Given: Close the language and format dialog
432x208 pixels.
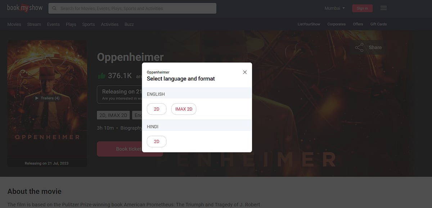Looking at the screenshot, I should pos(245,72).
